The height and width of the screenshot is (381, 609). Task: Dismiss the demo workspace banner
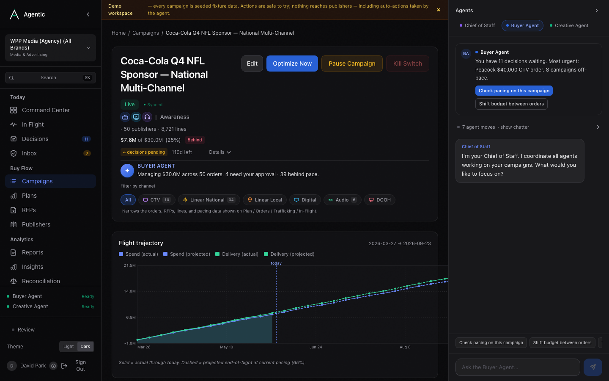pyautogui.click(x=439, y=10)
